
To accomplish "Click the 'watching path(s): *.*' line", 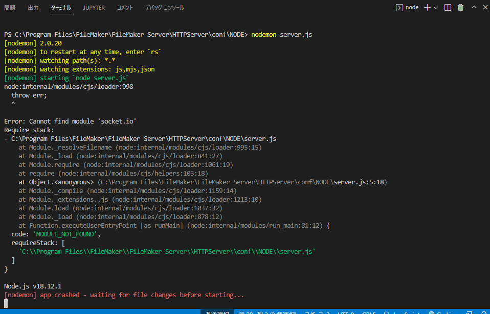I will coord(60,61).
